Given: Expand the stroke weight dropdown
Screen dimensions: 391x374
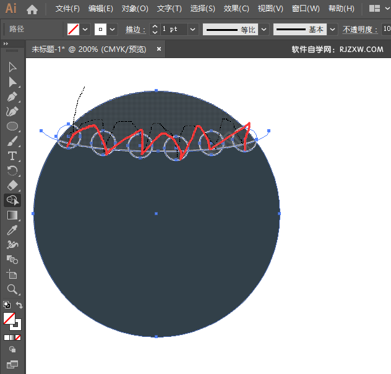Looking at the screenshot, I should pyautogui.click(x=192, y=29).
